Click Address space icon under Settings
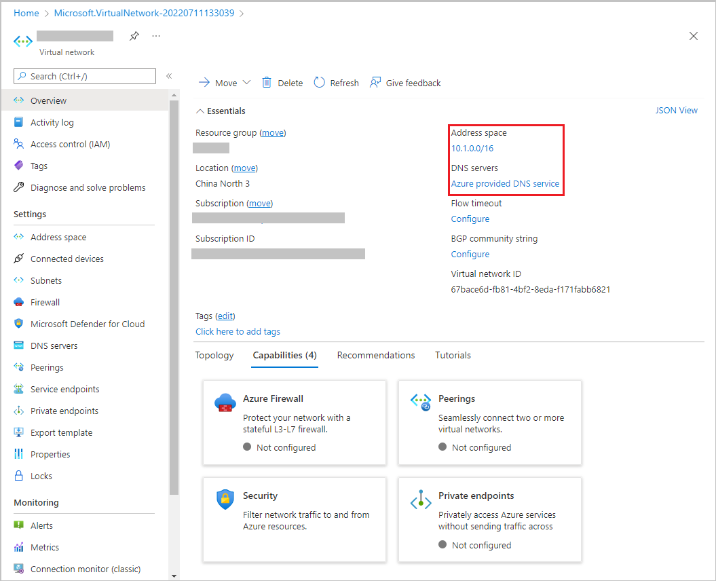 [19, 237]
